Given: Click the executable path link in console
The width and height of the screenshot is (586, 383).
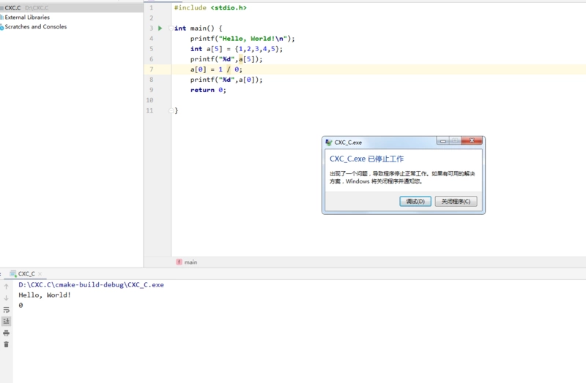Looking at the screenshot, I should coord(91,284).
